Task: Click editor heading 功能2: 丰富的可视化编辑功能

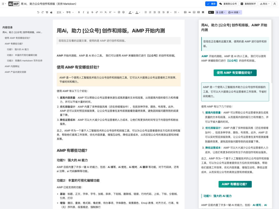Action: (78, 180)
